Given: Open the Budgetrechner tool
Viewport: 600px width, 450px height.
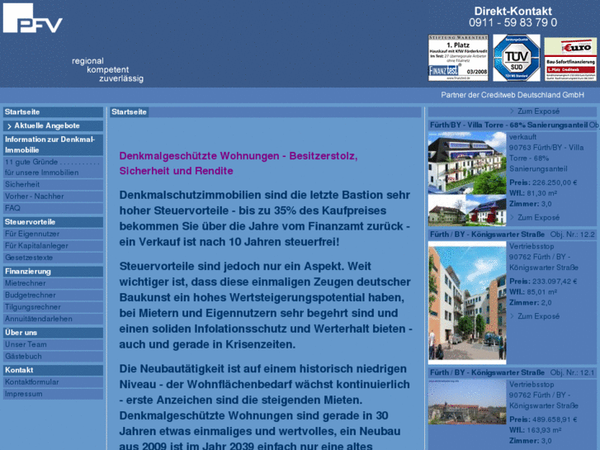Looking at the screenshot, I should [x=53, y=296].
